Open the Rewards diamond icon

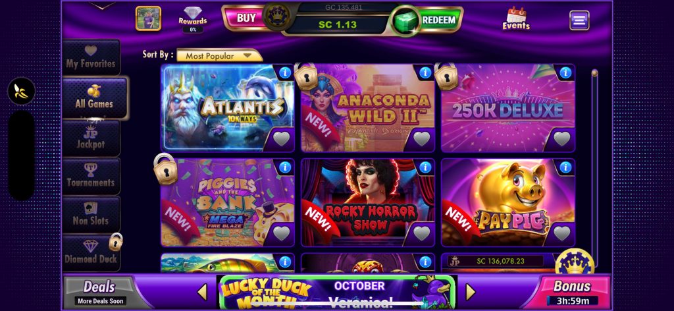(x=193, y=20)
